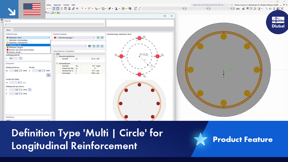288x162 pixels.
Task: Click the magnifier with red X icon
Action: point(247,9)
